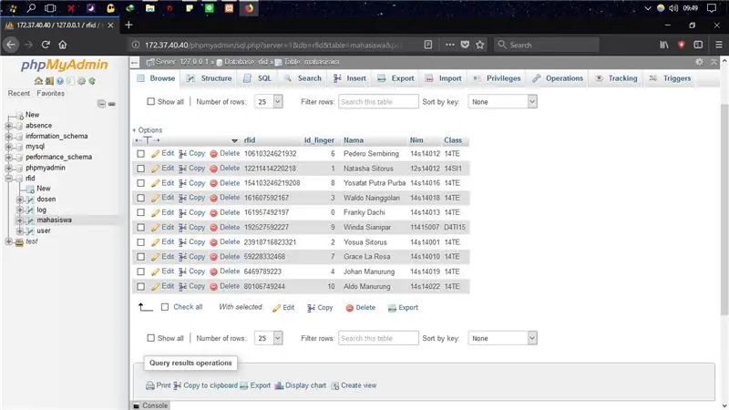Open the Triggers tab
Image resolution: width=729 pixels, height=410 pixels.
(670, 78)
